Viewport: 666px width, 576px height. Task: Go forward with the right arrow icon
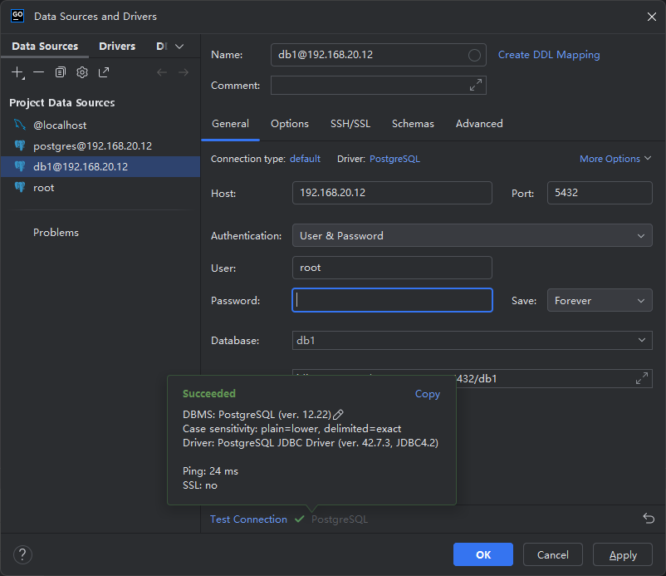184,72
